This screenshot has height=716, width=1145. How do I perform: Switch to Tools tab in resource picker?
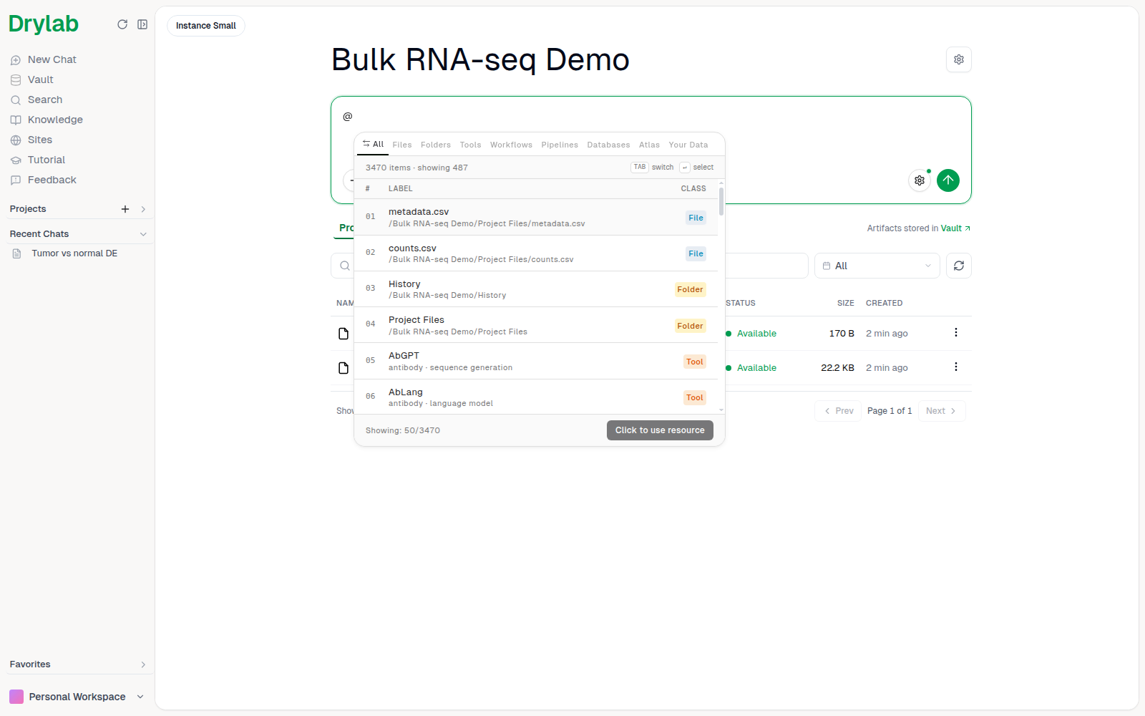[x=470, y=145]
